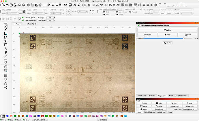
Task: Switch to the Cameras tab
Action: coord(152,96)
